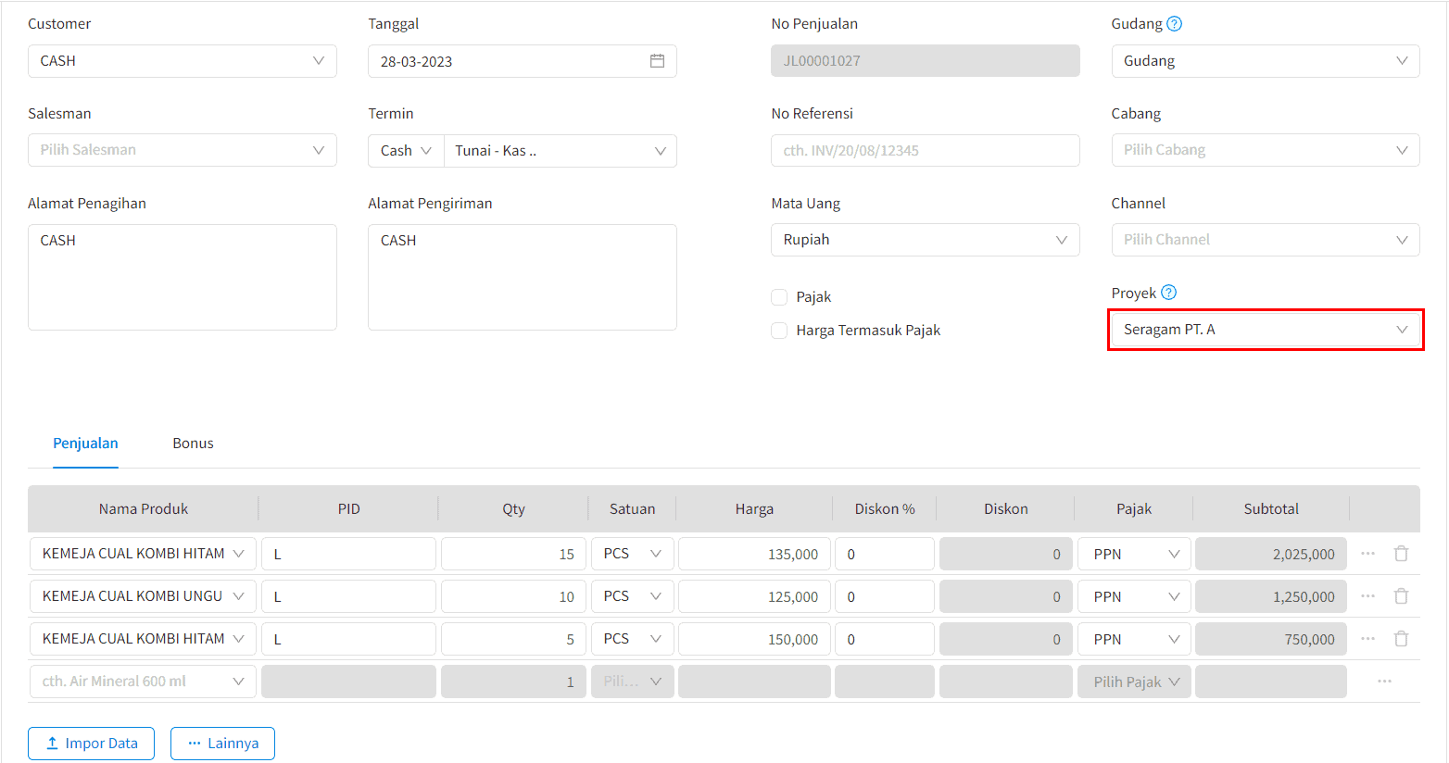Delete the first KEMEJA CUAL KOMBI HITAM row
Image resolution: width=1449 pixels, height=763 pixels.
[x=1401, y=554]
